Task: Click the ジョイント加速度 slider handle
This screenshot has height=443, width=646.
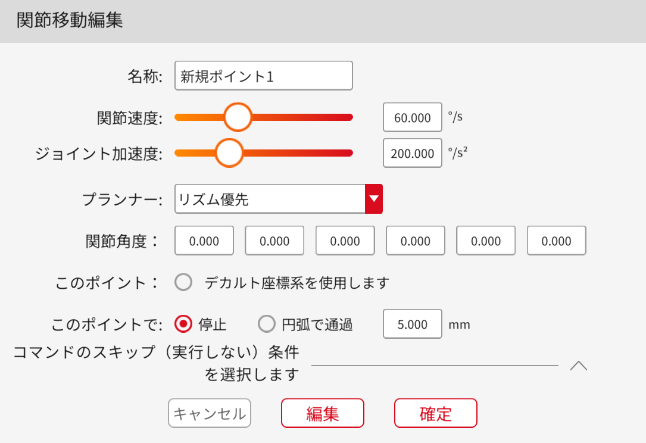Action: (229, 153)
